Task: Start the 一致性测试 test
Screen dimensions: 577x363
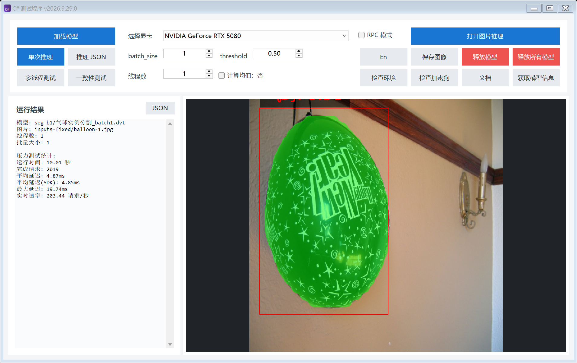Action: tap(91, 78)
